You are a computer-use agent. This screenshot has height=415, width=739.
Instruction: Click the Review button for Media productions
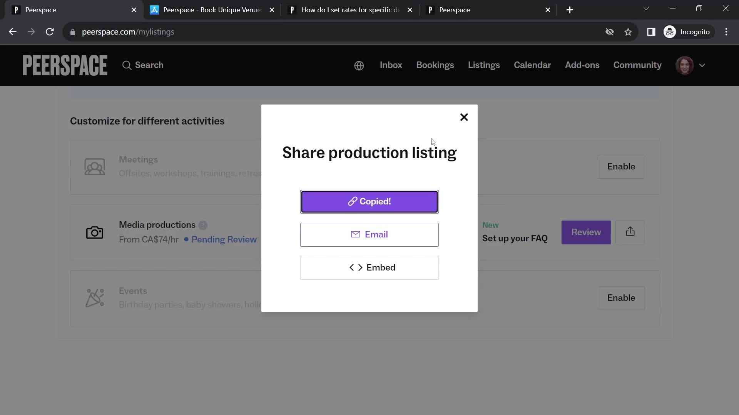tap(586, 232)
